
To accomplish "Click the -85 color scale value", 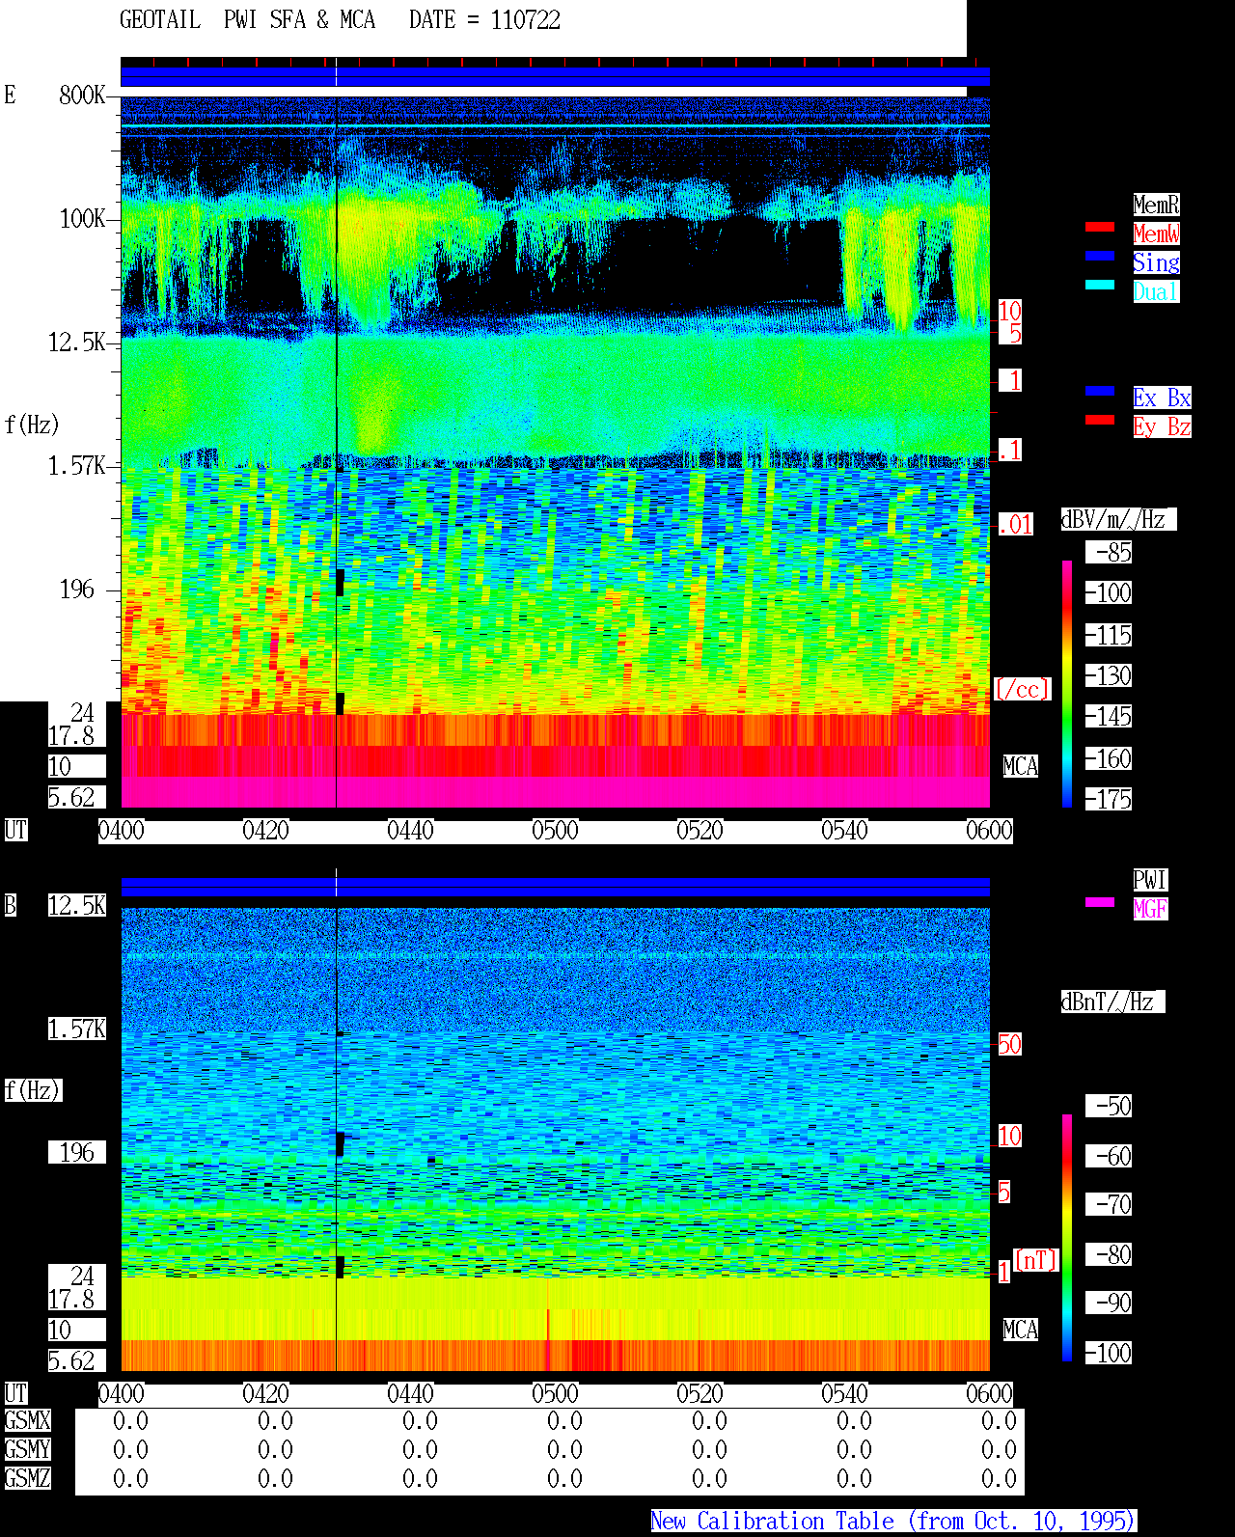I will (1109, 552).
